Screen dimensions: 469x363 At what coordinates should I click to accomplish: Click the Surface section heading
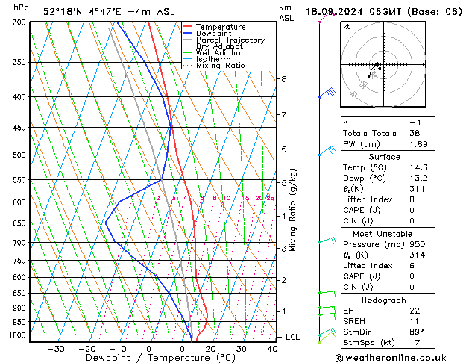(384, 157)
